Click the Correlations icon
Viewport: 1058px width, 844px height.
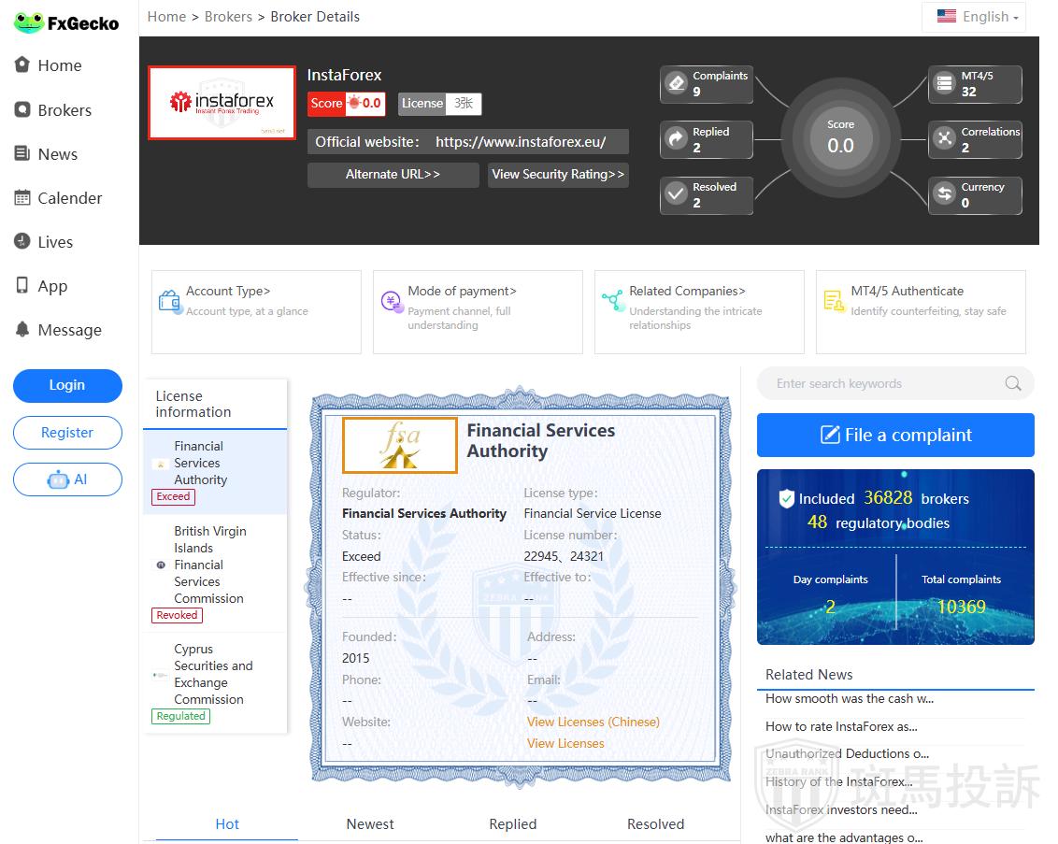pos(944,139)
